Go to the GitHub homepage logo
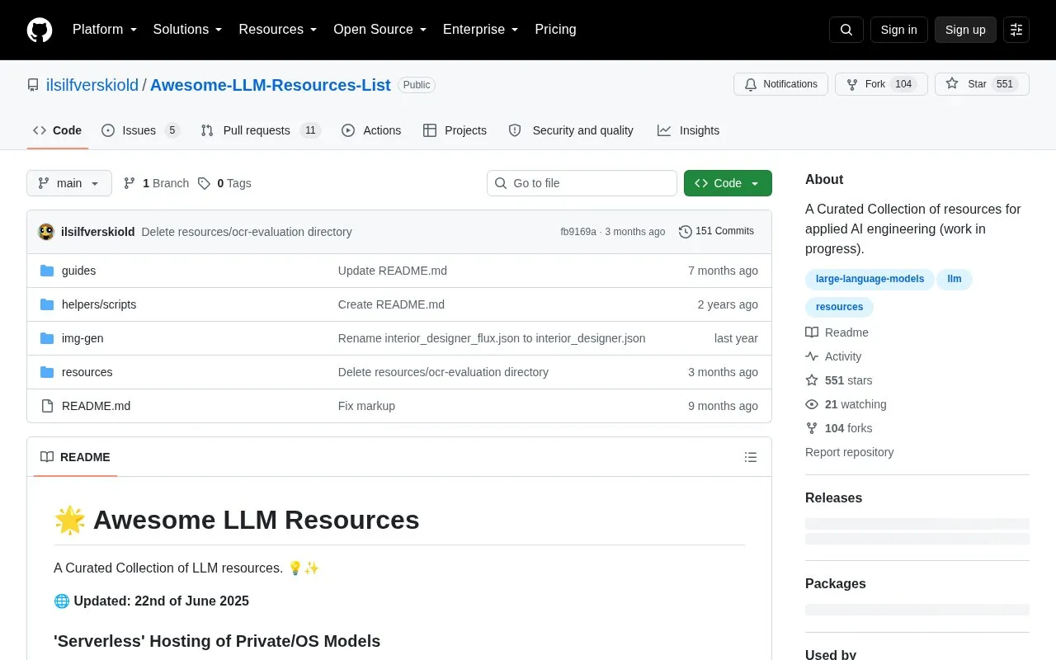Screen dimensions: 1056x660 tap(40, 30)
